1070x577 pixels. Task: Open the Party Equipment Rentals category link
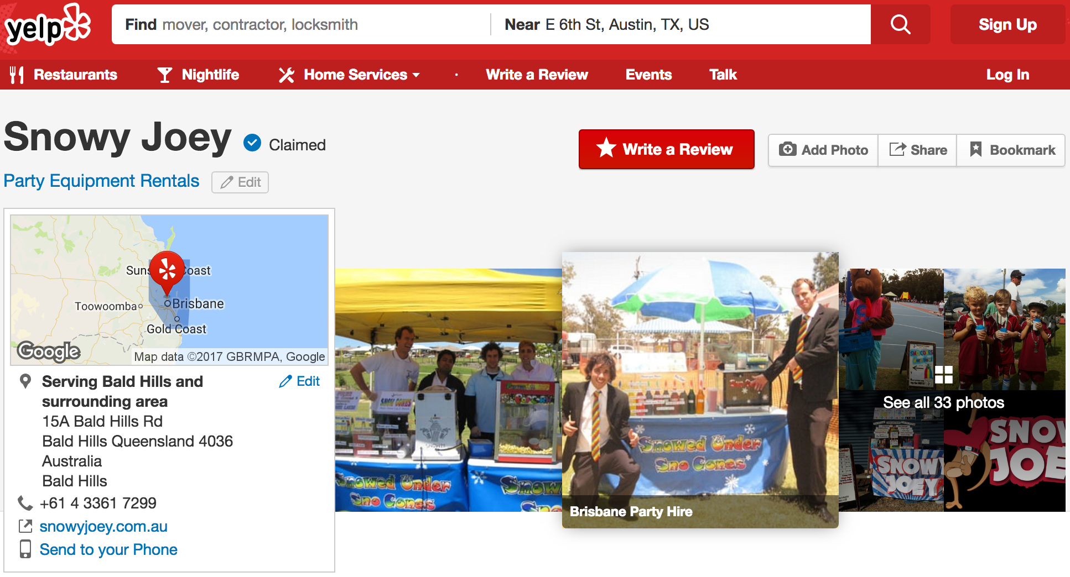pos(101,181)
